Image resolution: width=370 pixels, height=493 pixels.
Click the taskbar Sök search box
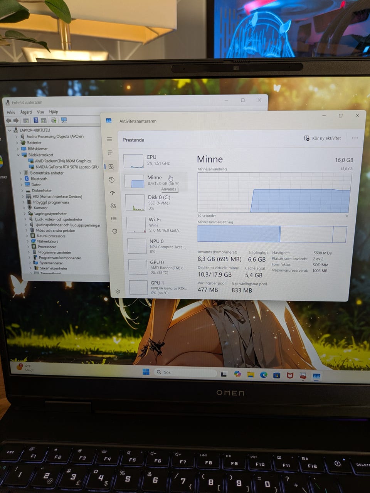tap(185, 372)
